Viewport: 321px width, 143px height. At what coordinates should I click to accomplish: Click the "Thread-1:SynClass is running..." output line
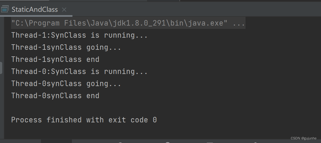pyautogui.click(x=79, y=35)
